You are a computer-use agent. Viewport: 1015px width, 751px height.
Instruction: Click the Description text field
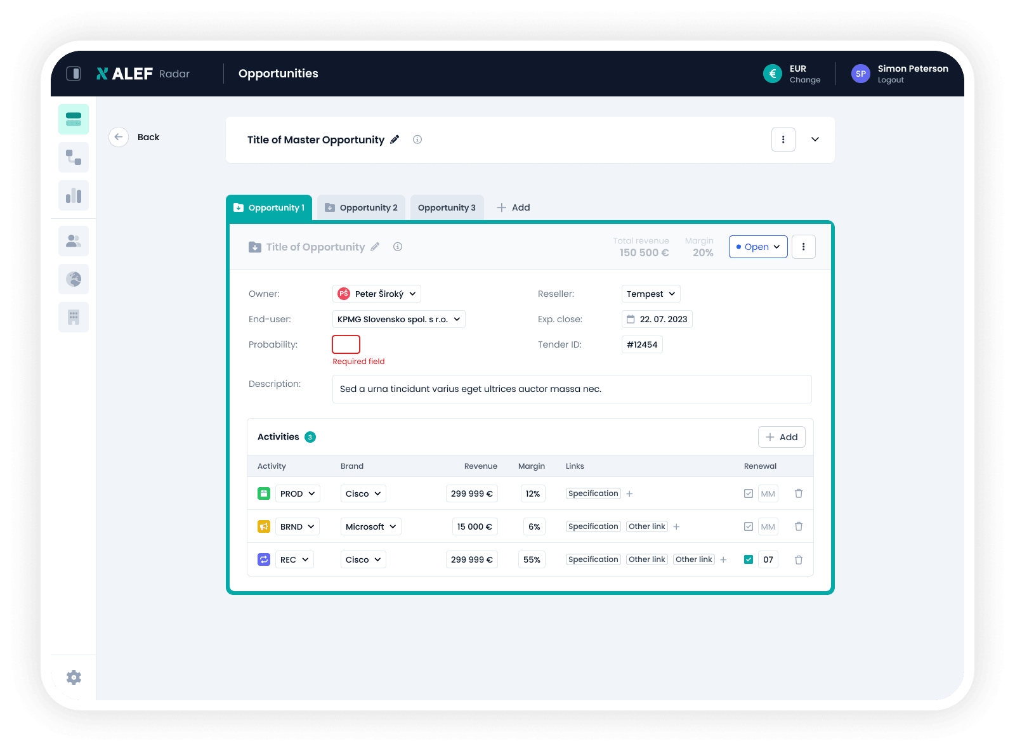point(572,389)
